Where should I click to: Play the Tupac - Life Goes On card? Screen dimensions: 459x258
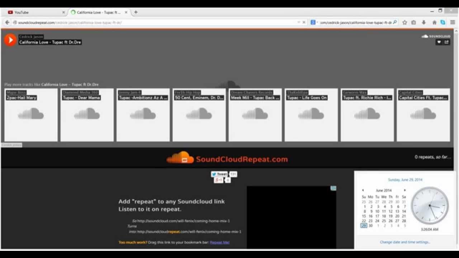coord(311,115)
